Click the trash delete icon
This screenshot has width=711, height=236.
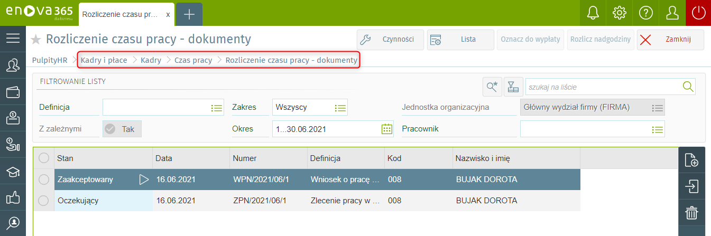(x=691, y=213)
